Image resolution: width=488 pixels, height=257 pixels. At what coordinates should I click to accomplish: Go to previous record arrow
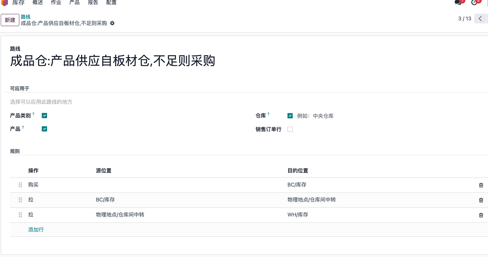[x=480, y=19]
